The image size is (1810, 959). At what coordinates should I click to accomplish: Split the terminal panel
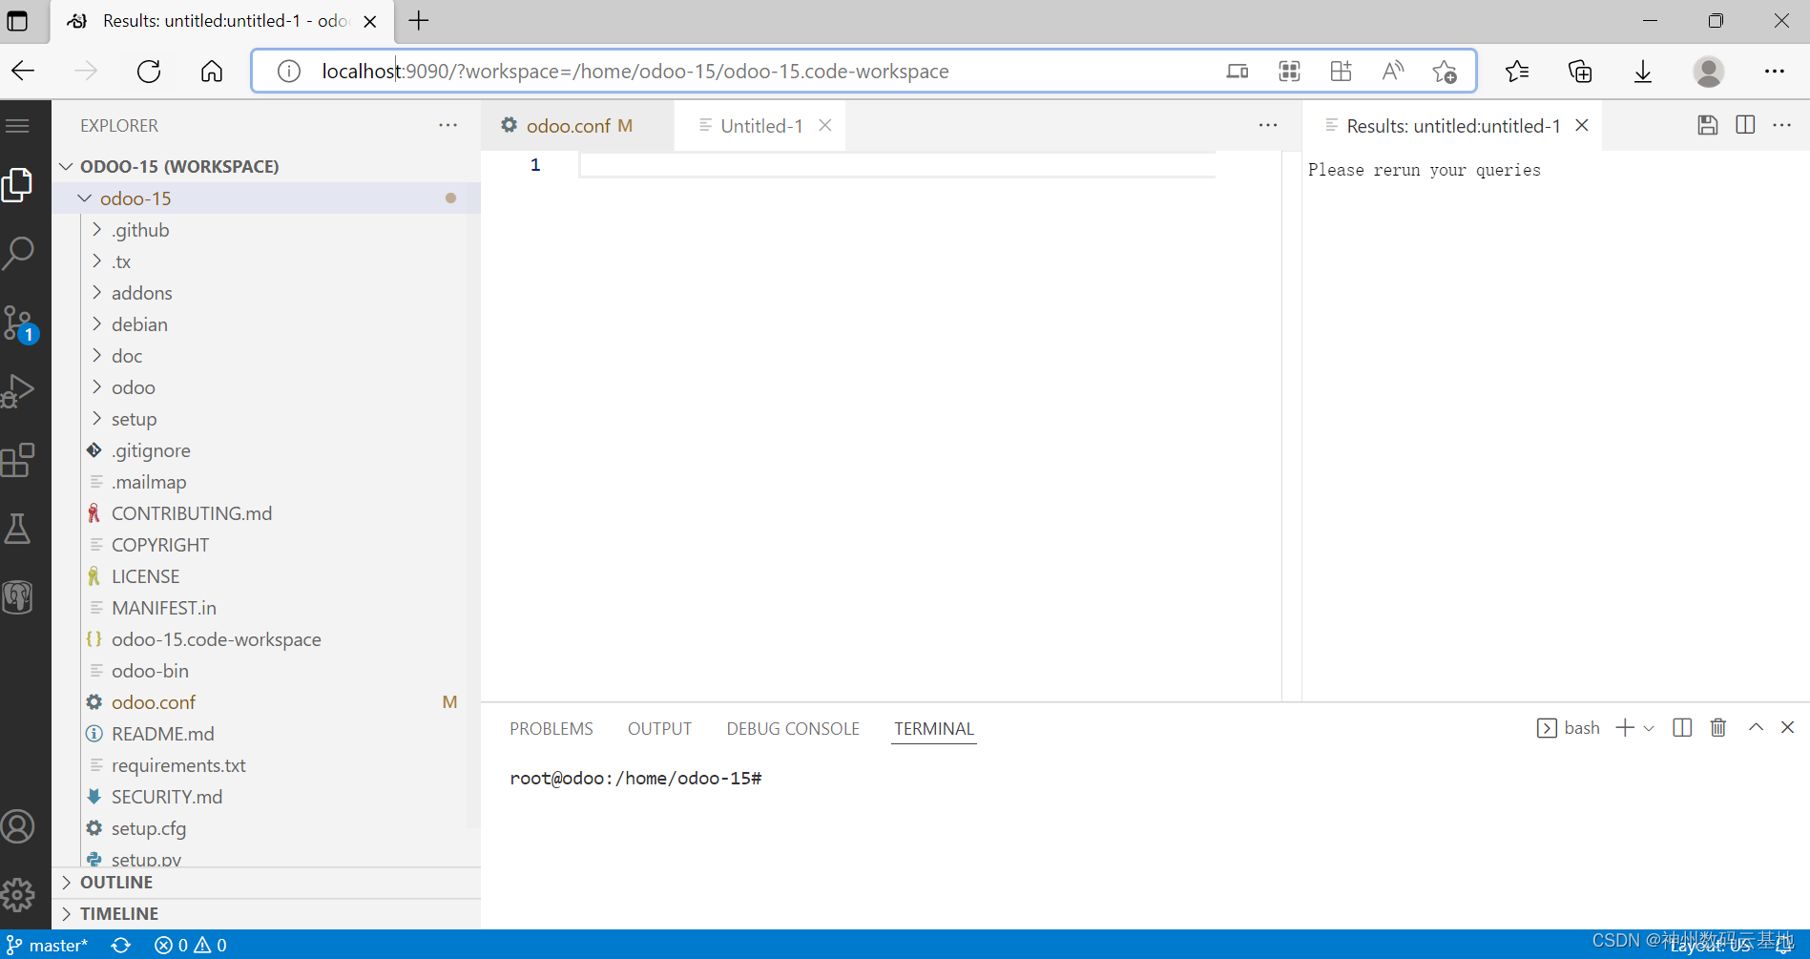[x=1682, y=728]
